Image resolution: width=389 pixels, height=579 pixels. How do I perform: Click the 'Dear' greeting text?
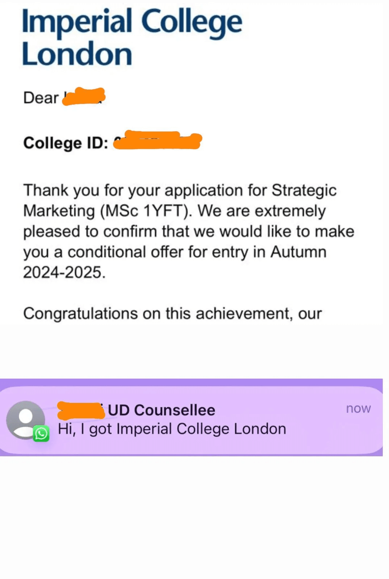(x=41, y=98)
